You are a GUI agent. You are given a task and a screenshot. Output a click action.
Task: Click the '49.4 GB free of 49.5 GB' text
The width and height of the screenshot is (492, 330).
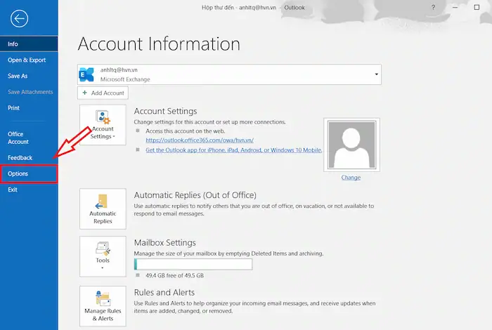(x=174, y=275)
